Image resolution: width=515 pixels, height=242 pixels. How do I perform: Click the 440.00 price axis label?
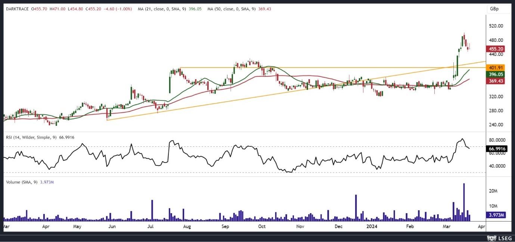coord(496,54)
